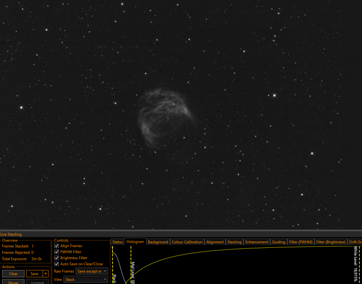Click the Total Exposure value 3m 0s
Viewport: 362px width, 284px height.
(x=37, y=259)
